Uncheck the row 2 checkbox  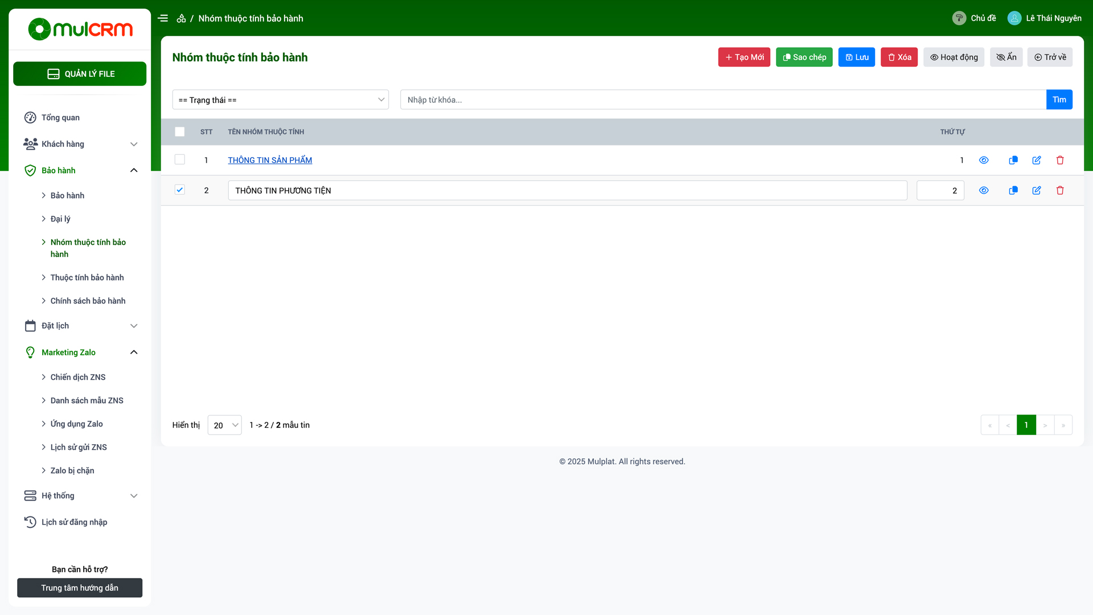tap(180, 190)
